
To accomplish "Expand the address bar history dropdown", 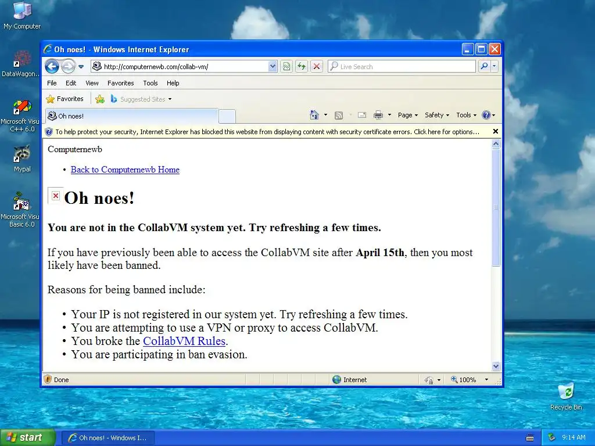I will [273, 66].
